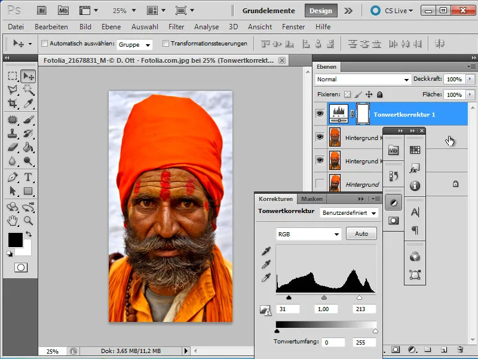Select the Move tool in toolbox
The width and height of the screenshot is (478, 359).
coord(28,76)
